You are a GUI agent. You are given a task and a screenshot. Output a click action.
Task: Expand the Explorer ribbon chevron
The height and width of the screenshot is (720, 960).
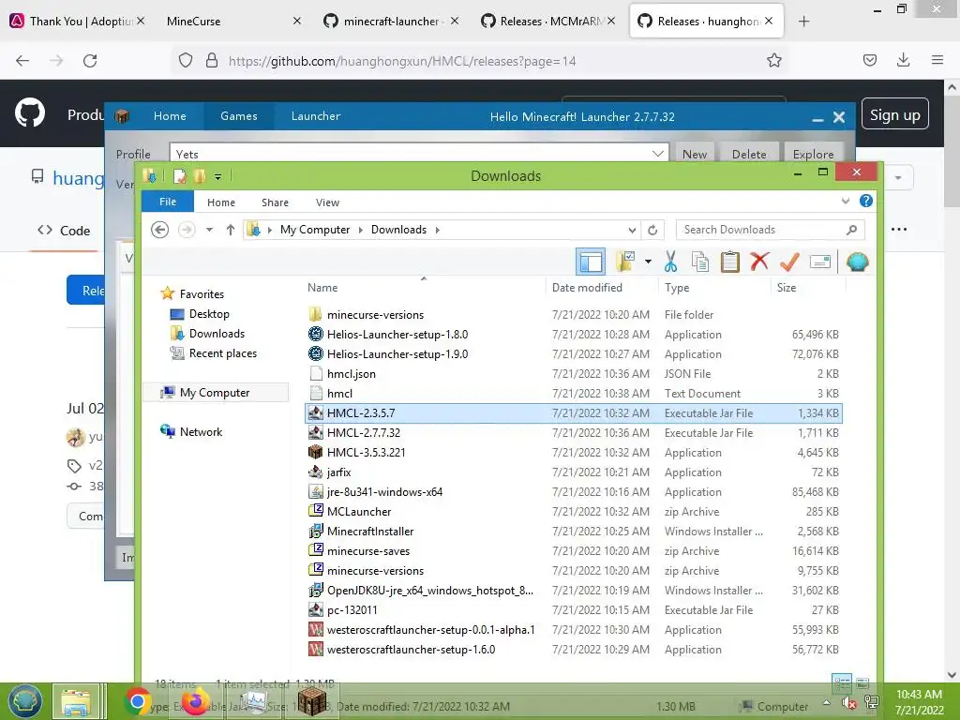846,201
